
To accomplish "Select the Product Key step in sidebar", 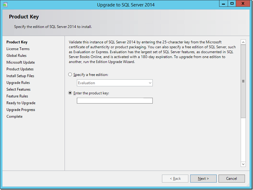I will coord(17,42).
